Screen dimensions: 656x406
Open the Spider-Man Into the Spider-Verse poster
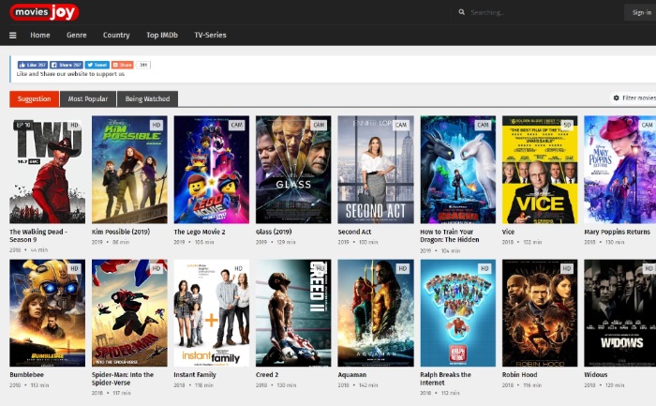(x=129, y=313)
